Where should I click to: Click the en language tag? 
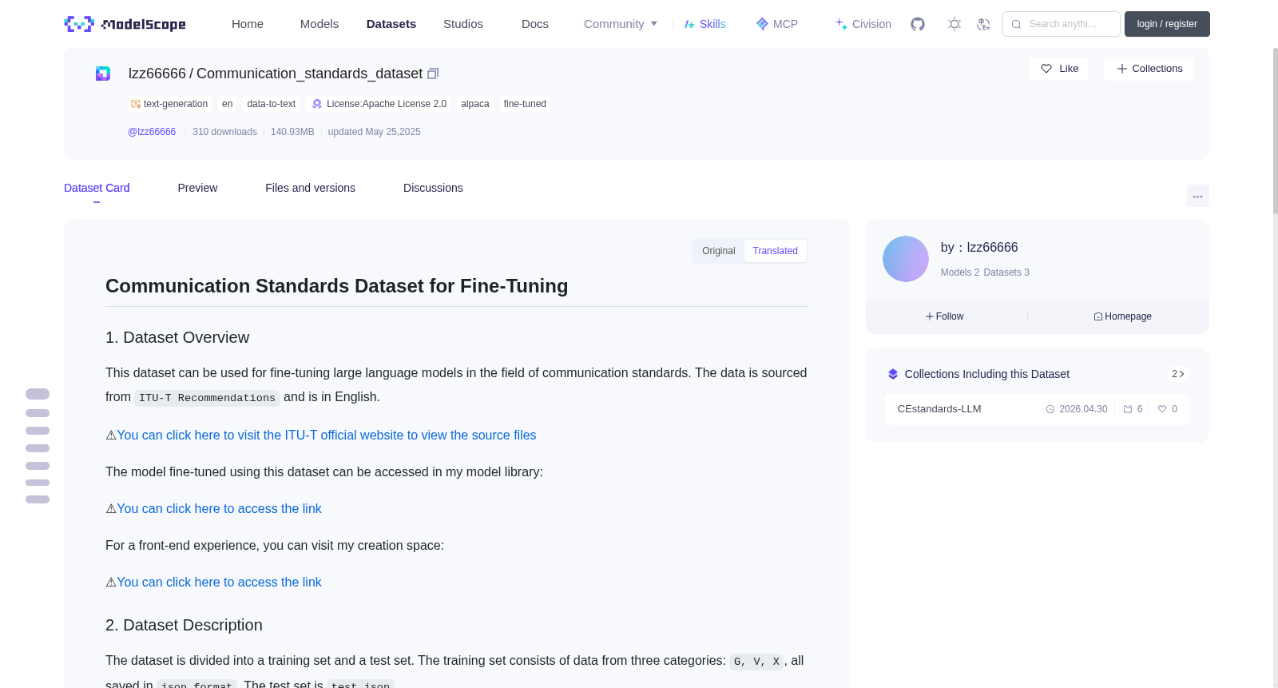coord(228,104)
